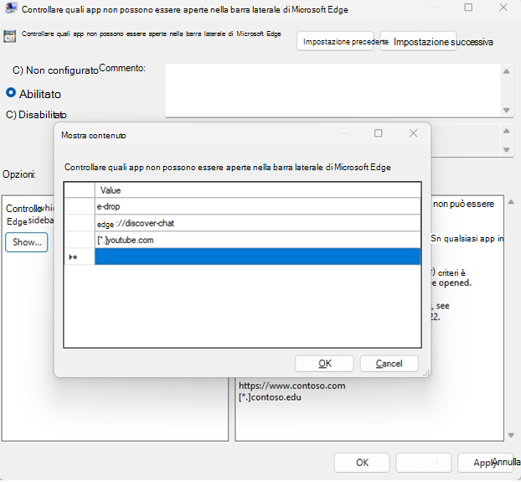Click the row header beside e-drop
The width and height of the screenshot is (521, 482).
(x=80, y=206)
